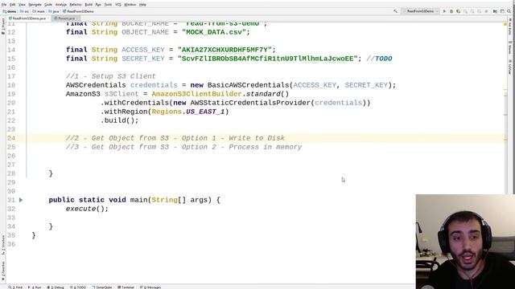
Task: Open the Maven panel on right edge
Action: tap(510, 48)
